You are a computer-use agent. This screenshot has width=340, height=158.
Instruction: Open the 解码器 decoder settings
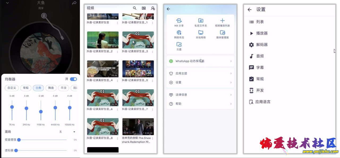coord(262,45)
